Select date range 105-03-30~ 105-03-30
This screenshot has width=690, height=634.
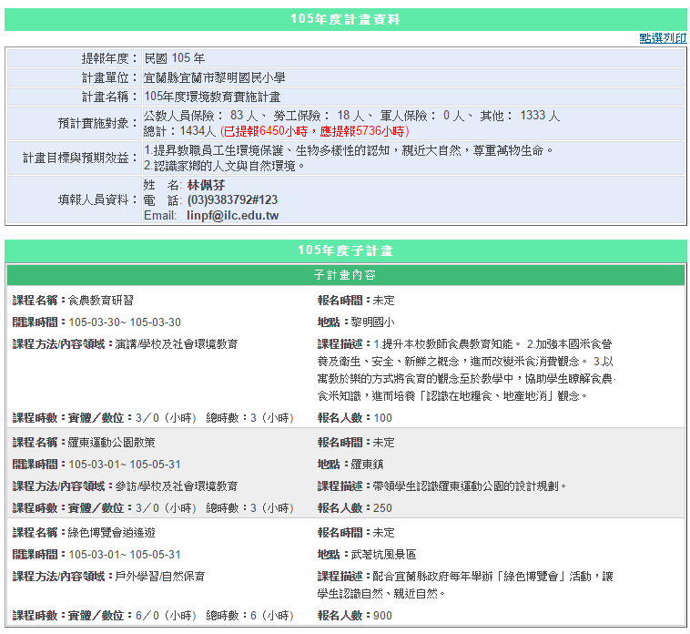[x=125, y=322]
